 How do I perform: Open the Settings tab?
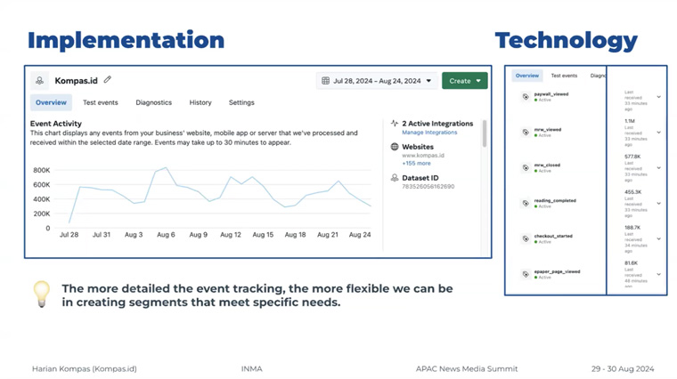tap(241, 102)
